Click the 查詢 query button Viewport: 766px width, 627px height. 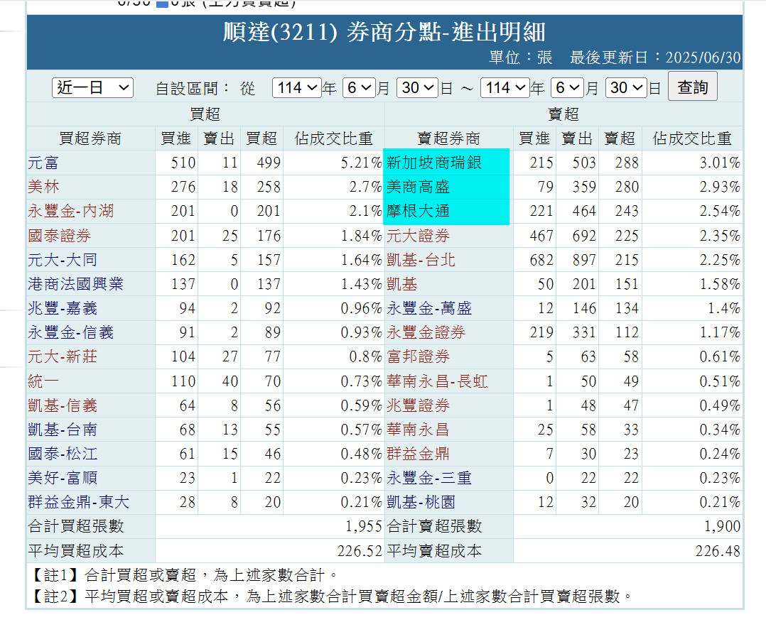click(692, 87)
